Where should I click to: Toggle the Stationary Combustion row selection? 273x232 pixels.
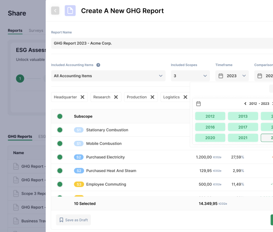pos(60,130)
